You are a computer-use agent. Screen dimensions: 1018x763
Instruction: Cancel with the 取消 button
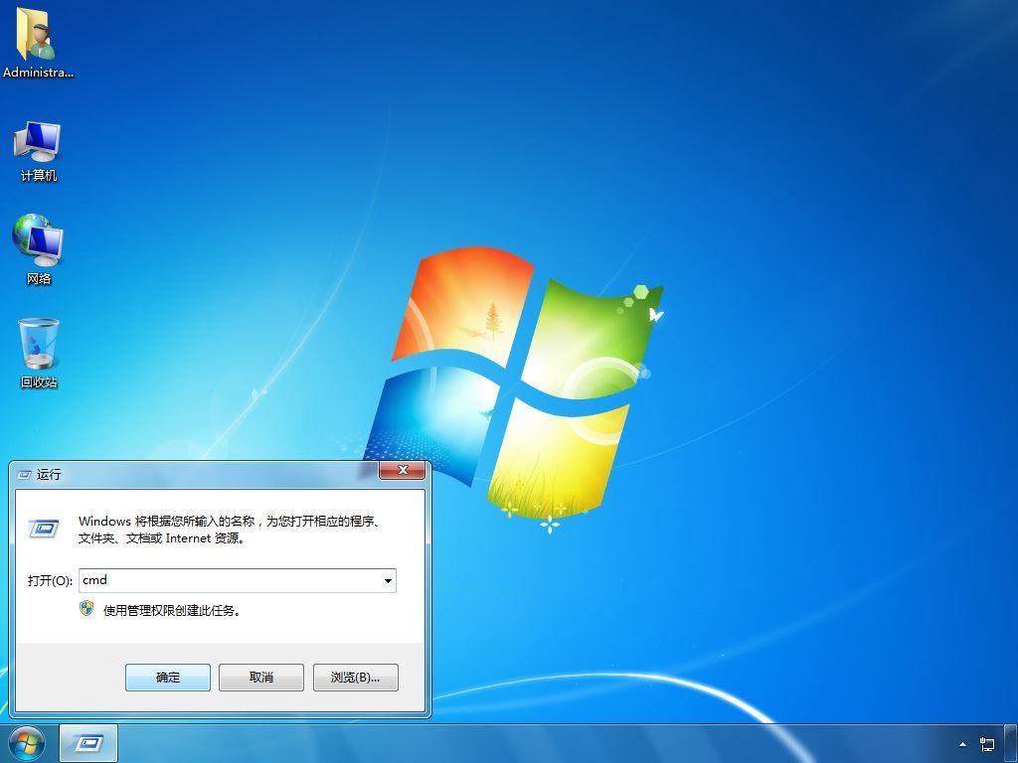261,678
